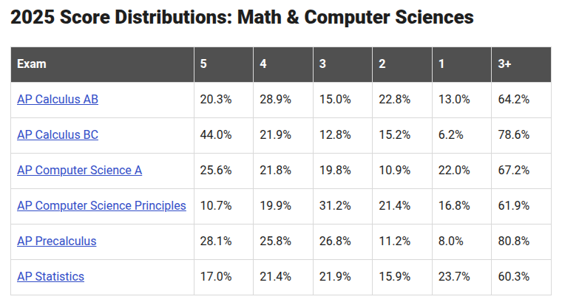Click the 3+ column header

(x=505, y=64)
